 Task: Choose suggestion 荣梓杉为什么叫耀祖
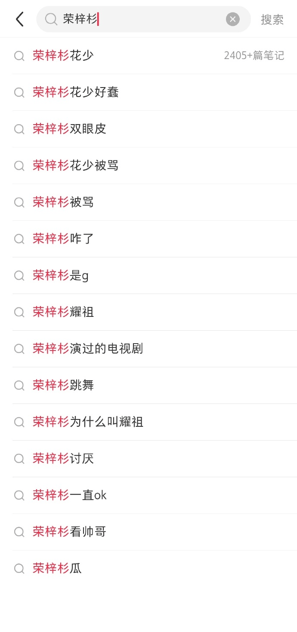click(x=88, y=422)
